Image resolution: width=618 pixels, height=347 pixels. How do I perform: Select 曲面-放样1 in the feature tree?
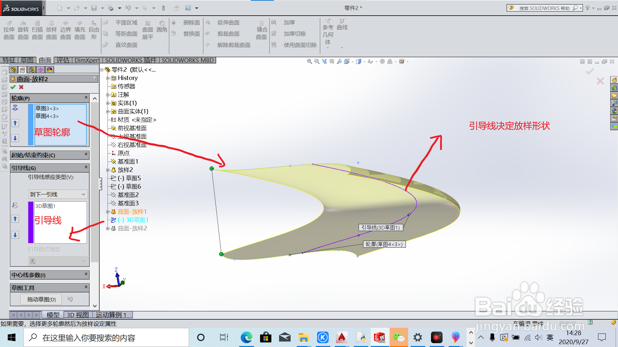132,212
